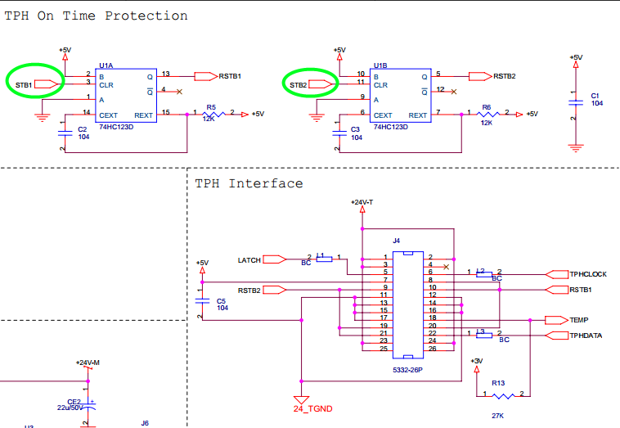
Task: Click the RSTB2 port in TPH Interface
Action: tap(274, 290)
